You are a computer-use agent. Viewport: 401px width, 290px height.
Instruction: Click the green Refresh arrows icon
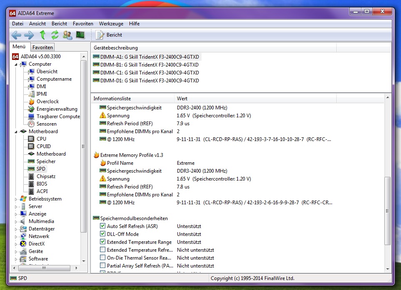(55, 35)
